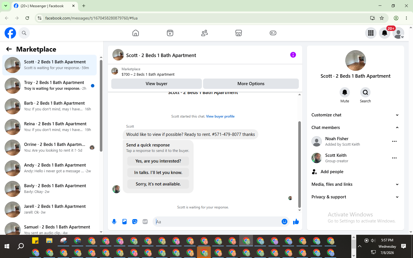The width and height of the screenshot is (413, 258).
Task: Attach a photo with the image icon
Action: pos(124,222)
